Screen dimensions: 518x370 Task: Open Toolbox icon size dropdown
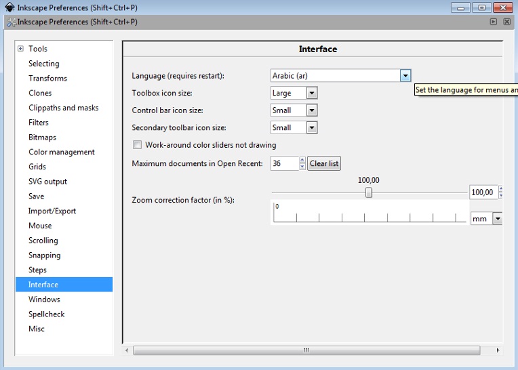coord(311,93)
